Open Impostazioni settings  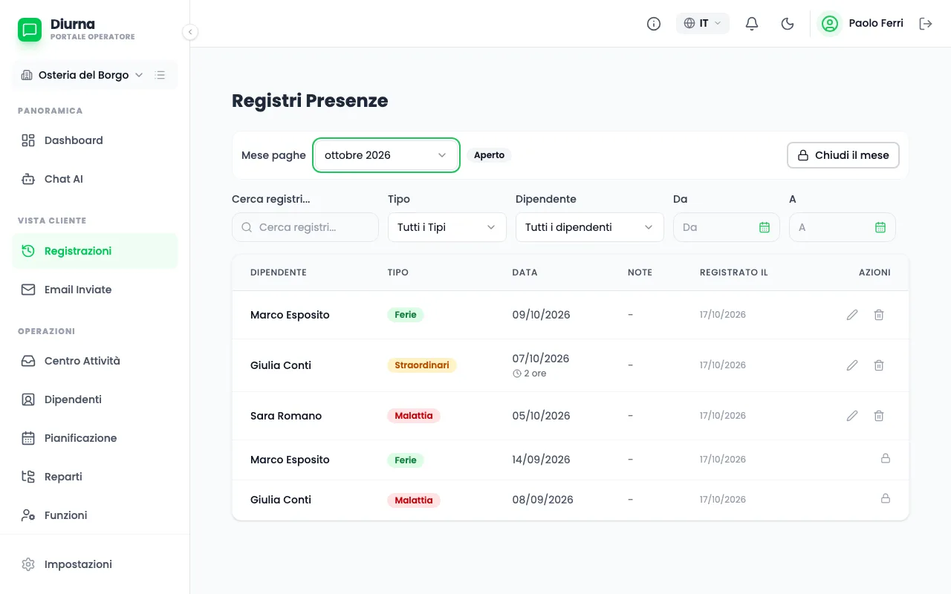tap(95, 564)
